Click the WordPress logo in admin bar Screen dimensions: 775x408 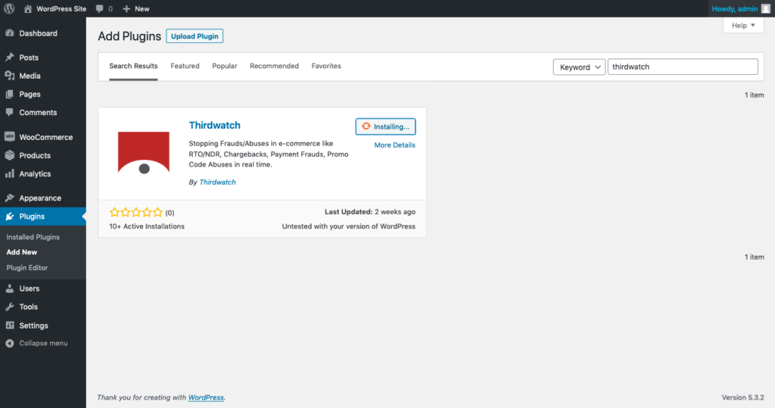click(x=9, y=8)
